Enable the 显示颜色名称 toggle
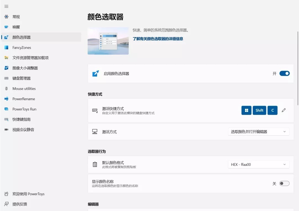Screen dimensions: 299x211 tap(284, 183)
